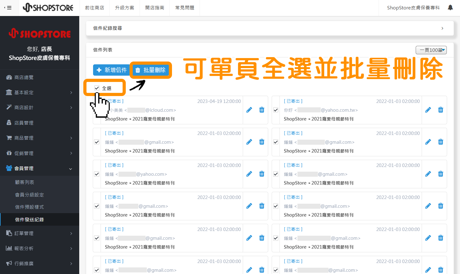The width and height of the screenshot is (460, 274).
Task: Expand the 訂單管理 chevron in the sidebar
Action: (71, 234)
